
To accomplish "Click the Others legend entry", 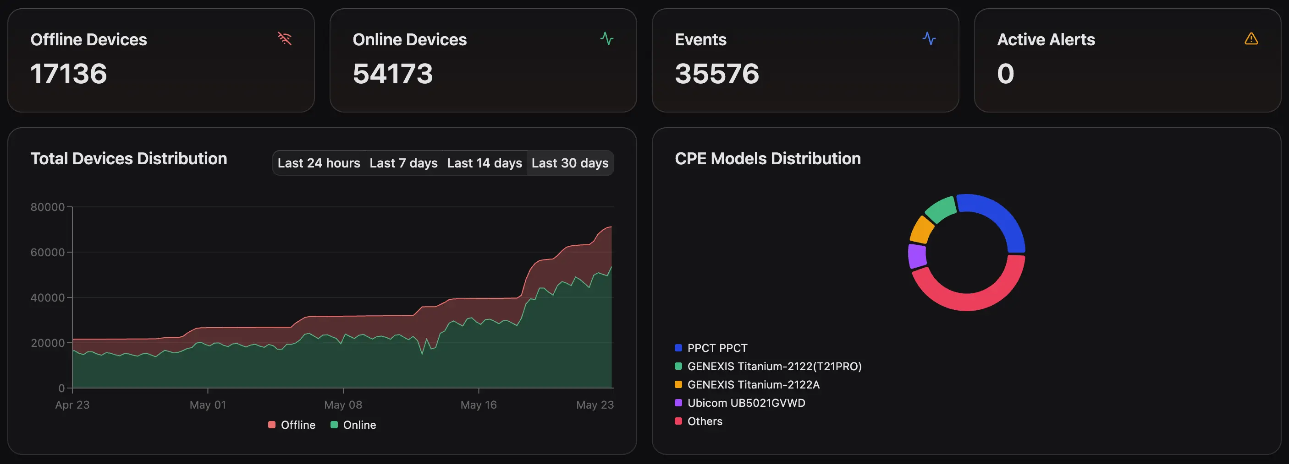I will [x=699, y=421].
